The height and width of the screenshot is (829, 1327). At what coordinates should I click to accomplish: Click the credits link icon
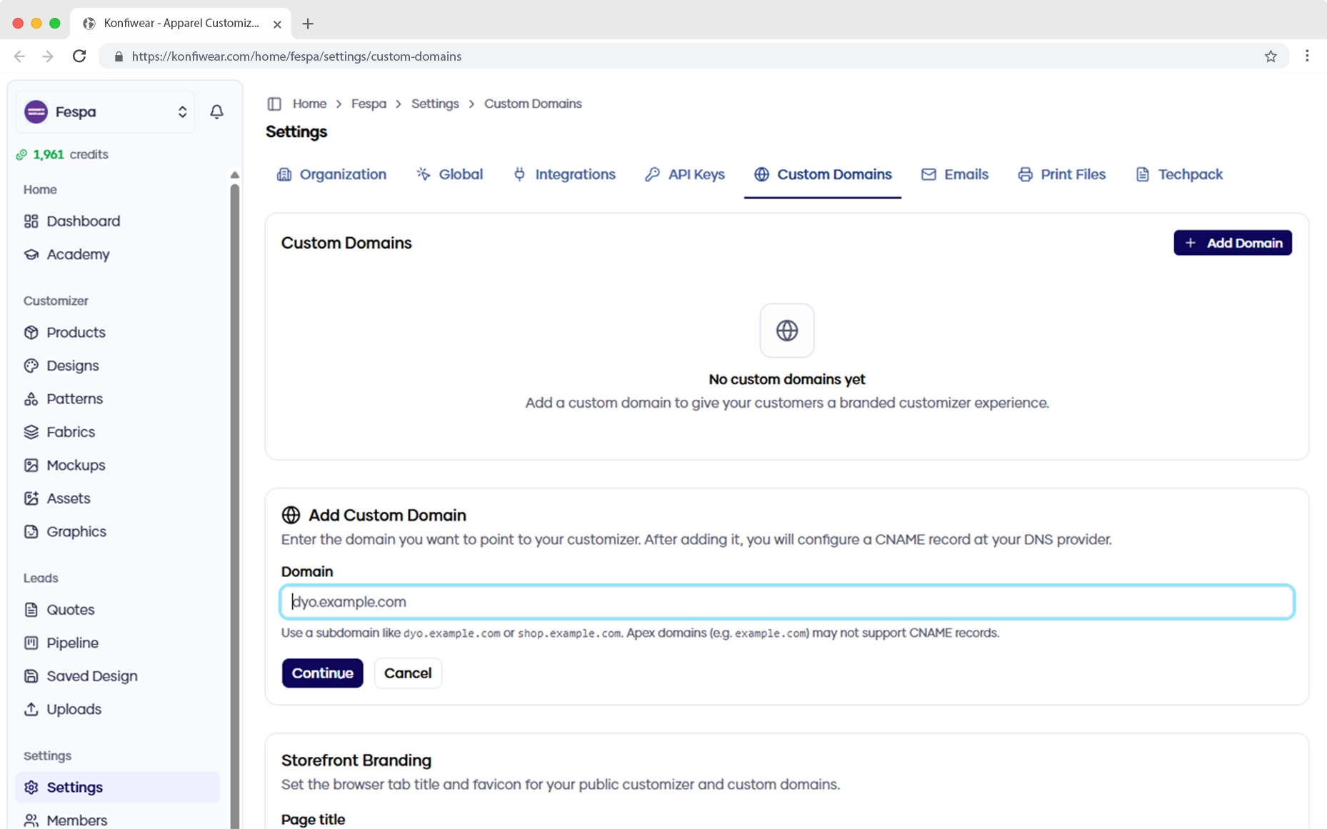tap(21, 155)
